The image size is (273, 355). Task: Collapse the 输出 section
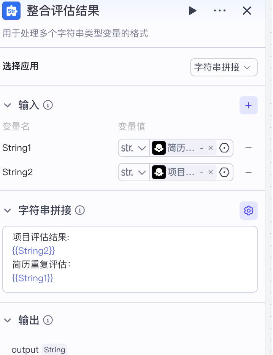click(x=8, y=320)
